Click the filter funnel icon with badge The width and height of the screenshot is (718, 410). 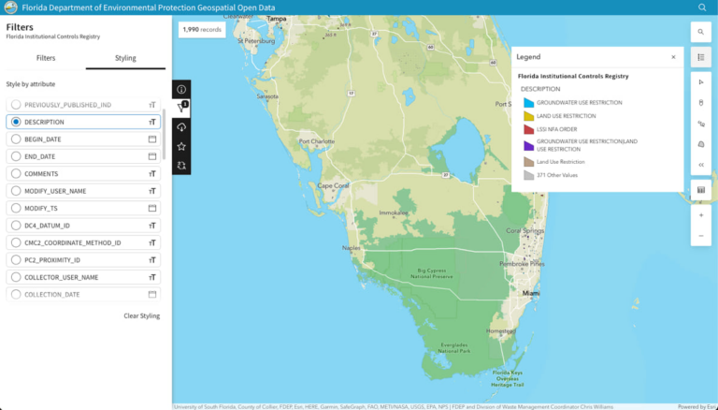point(181,109)
